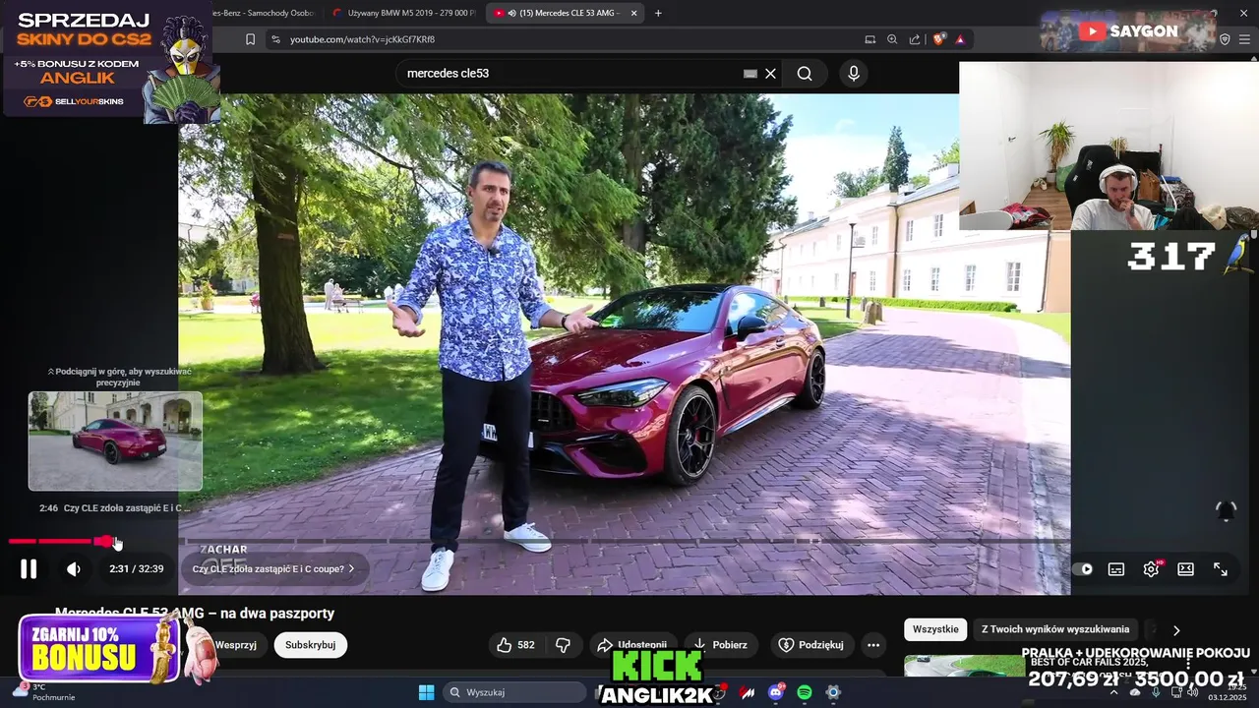Image resolution: width=1259 pixels, height=708 pixels.
Task: Open the zoom magnifier icon in address bar
Action: pyautogui.click(x=892, y=39)
